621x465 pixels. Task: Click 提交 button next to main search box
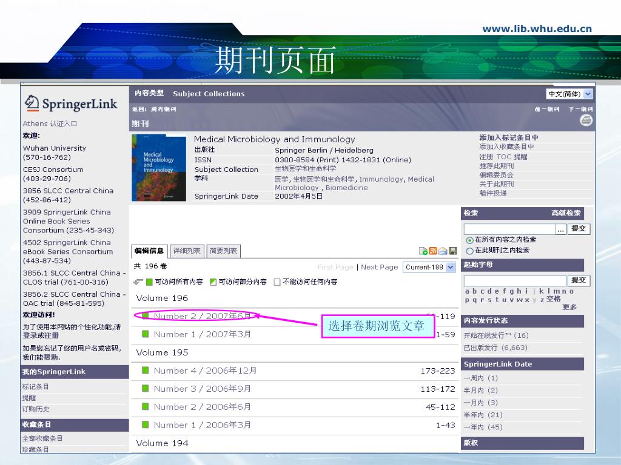[579, 229]
